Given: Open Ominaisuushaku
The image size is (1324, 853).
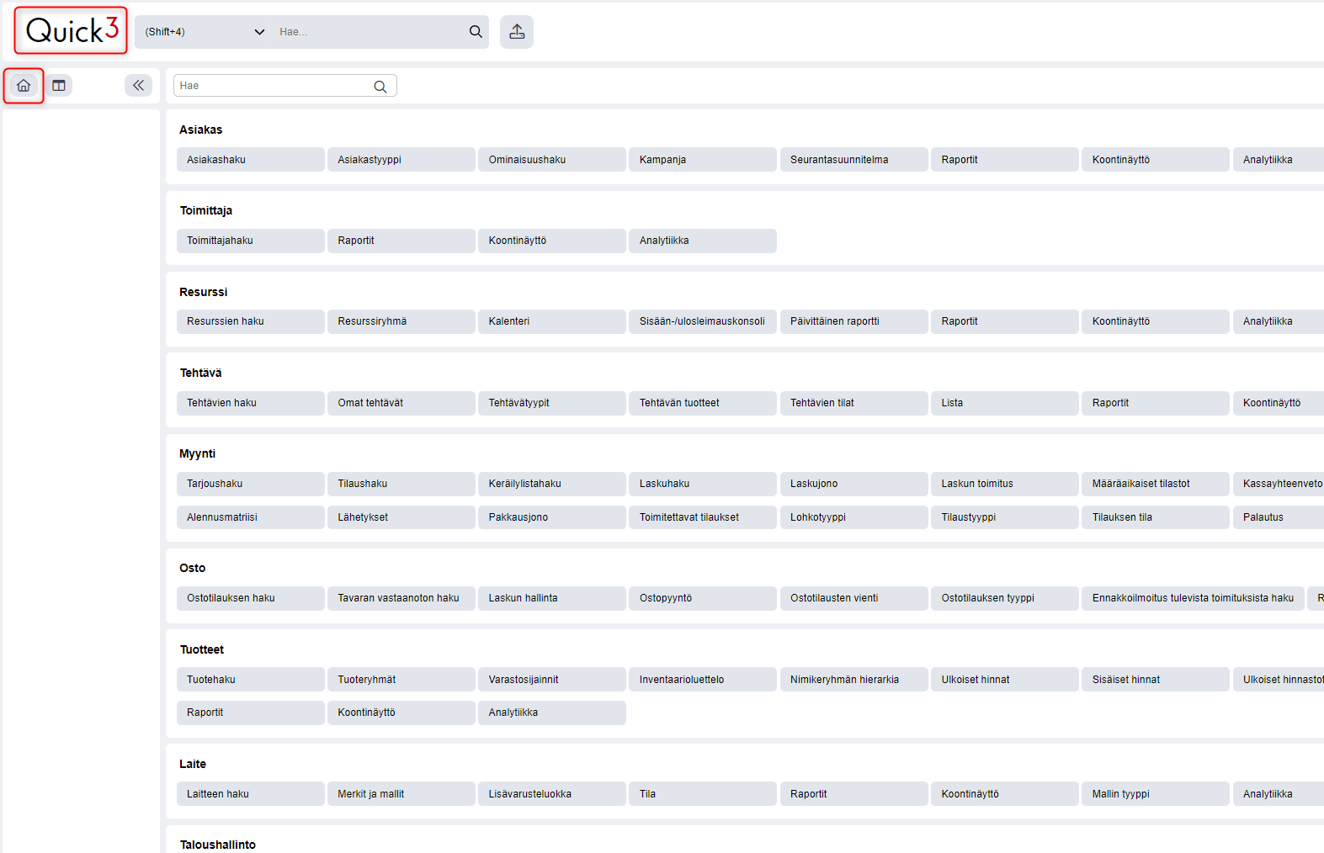Looking at the screenshot, I should [552, 160].
